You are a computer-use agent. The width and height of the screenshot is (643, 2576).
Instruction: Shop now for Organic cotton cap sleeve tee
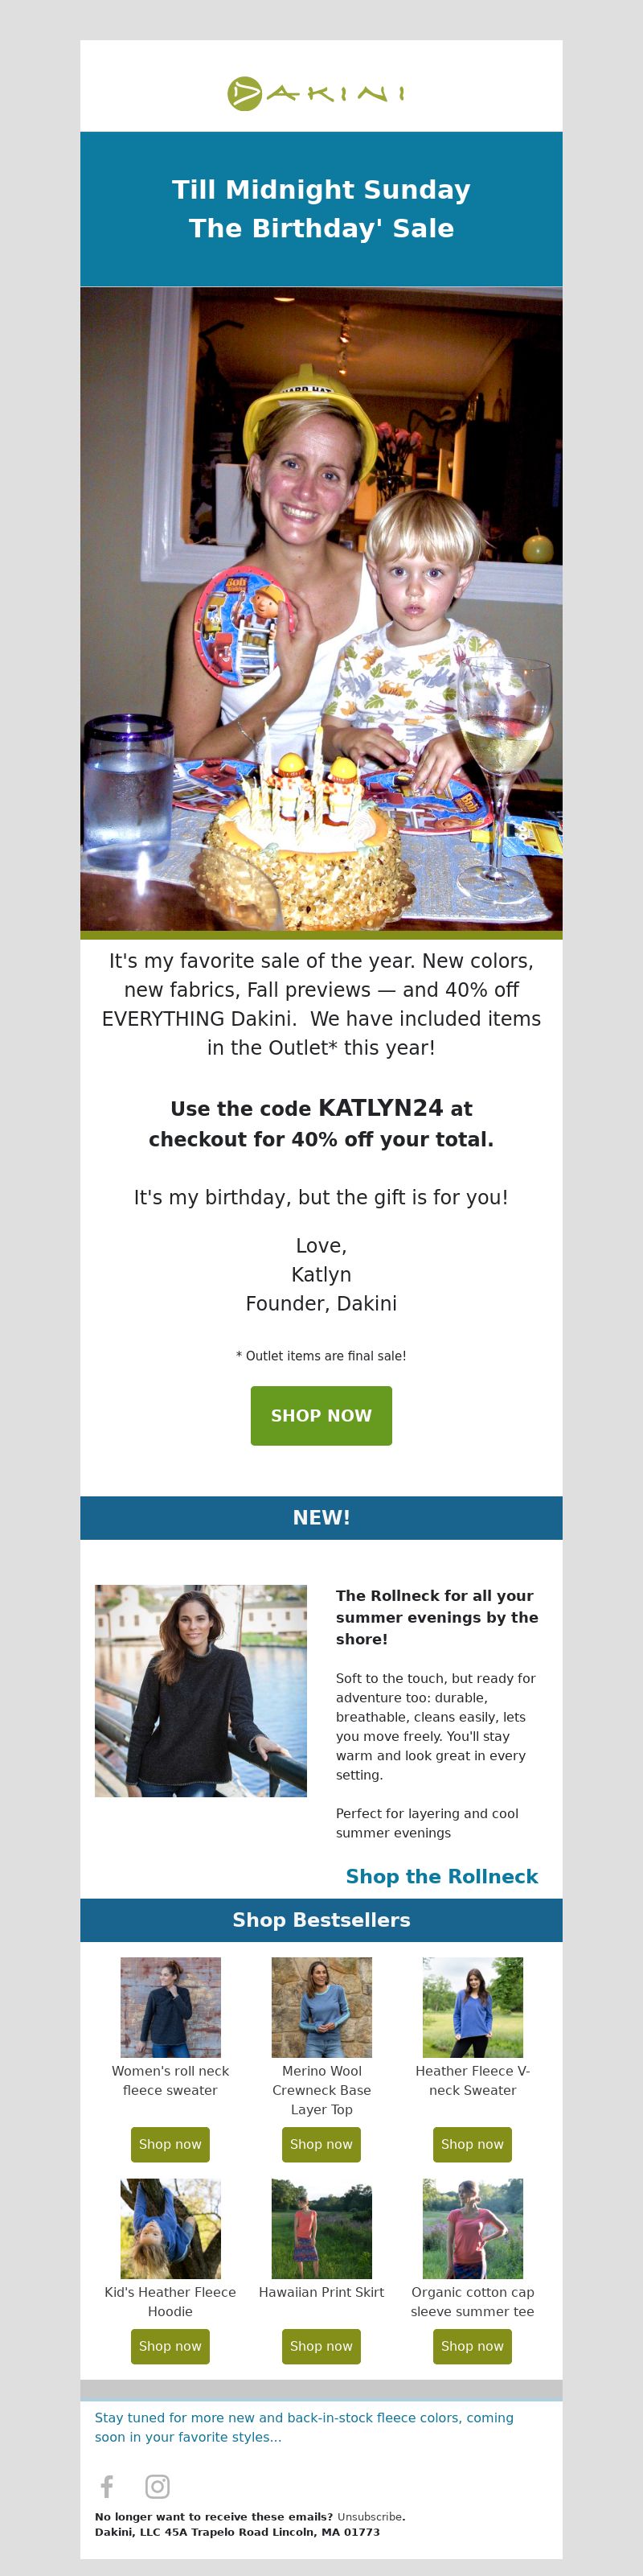pyautogui.click(x=473, y=2346)
